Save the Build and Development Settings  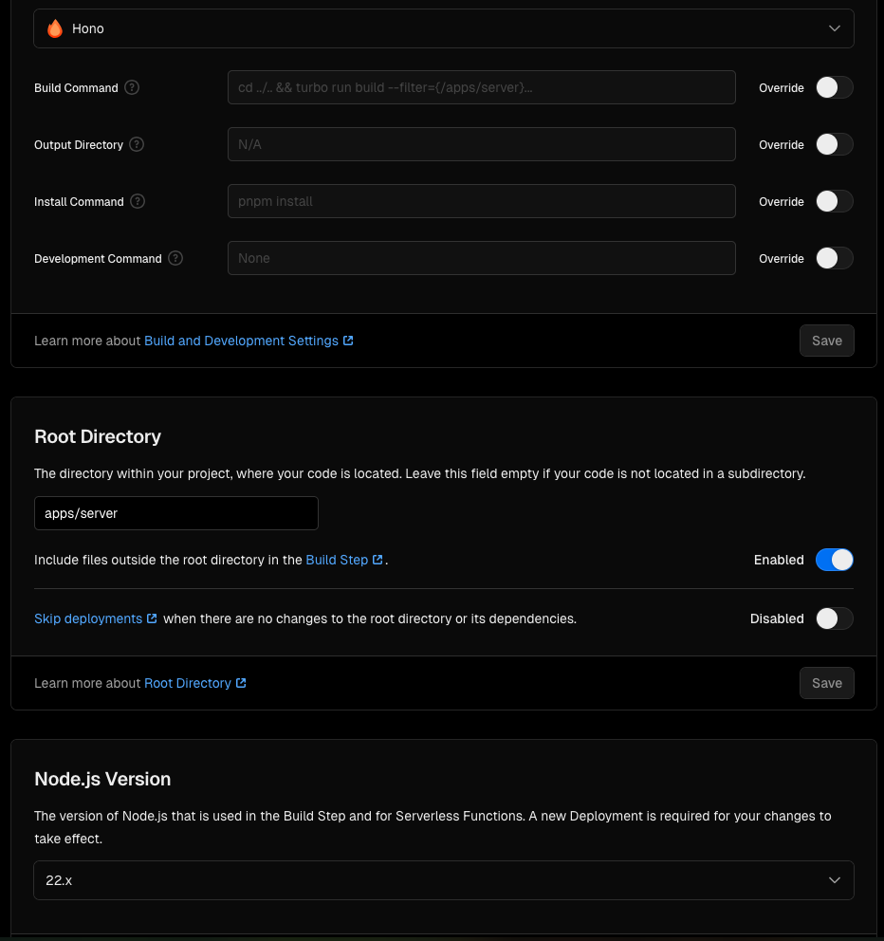tap(826, 341)
